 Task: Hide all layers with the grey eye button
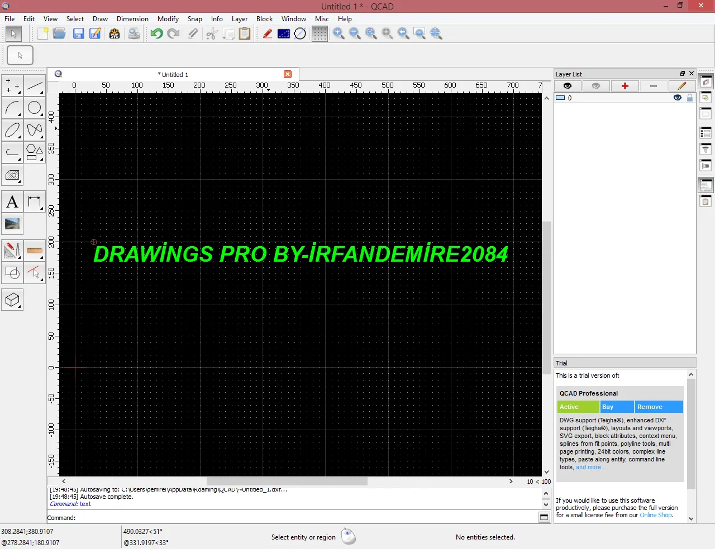(x=596, y=86)
